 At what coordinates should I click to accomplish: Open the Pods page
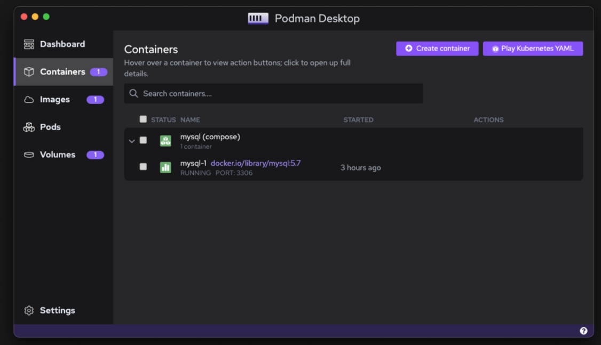(63, 127)
